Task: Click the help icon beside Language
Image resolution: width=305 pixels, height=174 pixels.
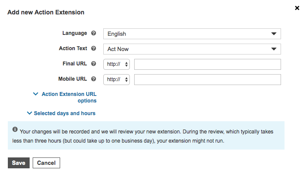Action: click(x=94, y=33)
